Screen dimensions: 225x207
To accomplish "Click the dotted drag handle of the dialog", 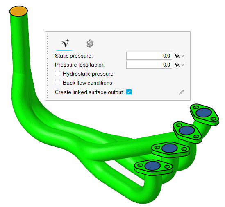I will pos(48,66).
